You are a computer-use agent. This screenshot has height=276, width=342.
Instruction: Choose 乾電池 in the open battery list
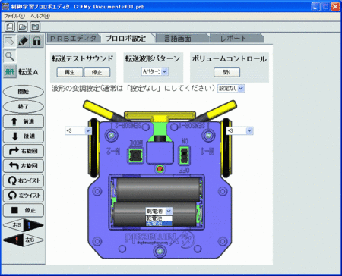pyautogui.click(x=159, y=218)
